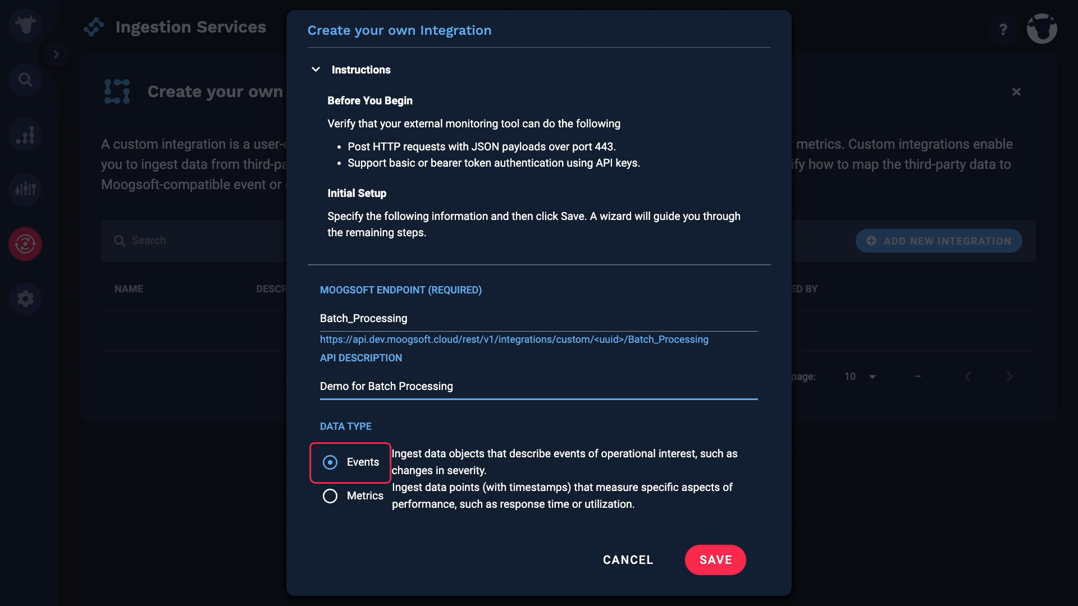
Task: Close the Create your own panel
Action: 1016,91
